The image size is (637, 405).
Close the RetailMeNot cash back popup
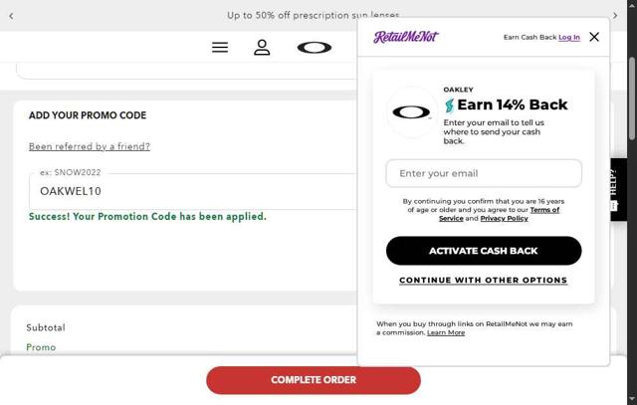pyautogui.click(x=594, y=37)
